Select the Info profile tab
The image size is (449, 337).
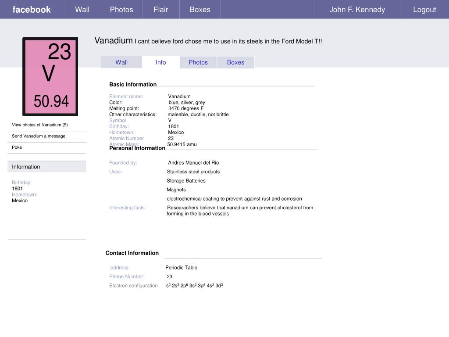click(160, 62)
